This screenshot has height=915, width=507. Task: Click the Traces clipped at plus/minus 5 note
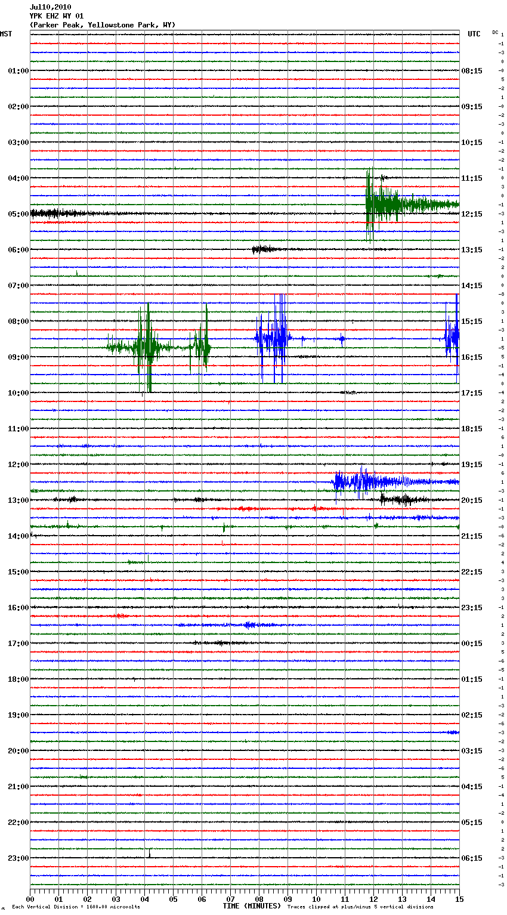point(360,907)
